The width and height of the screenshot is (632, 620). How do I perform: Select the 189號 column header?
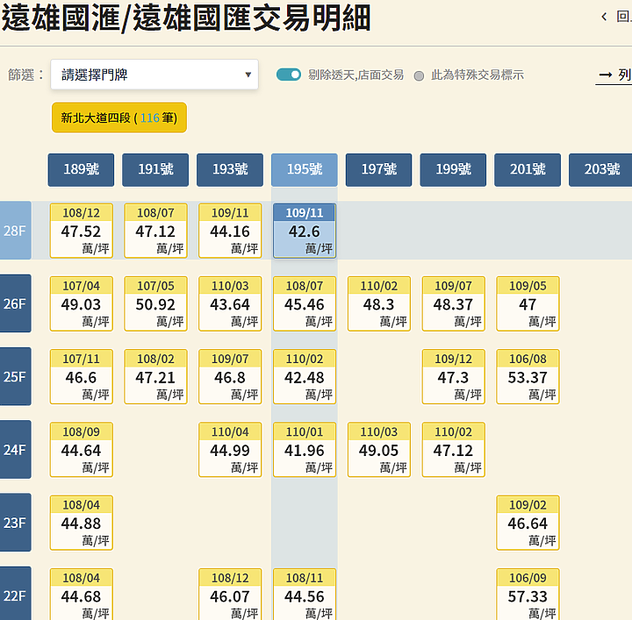[x=81, y=169]
